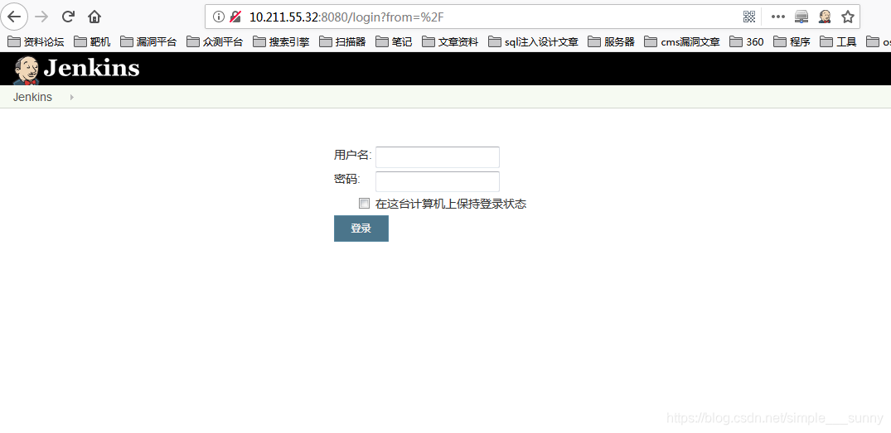
Task: Click the URL text in the address bar
Action: (x=346, y=17)
